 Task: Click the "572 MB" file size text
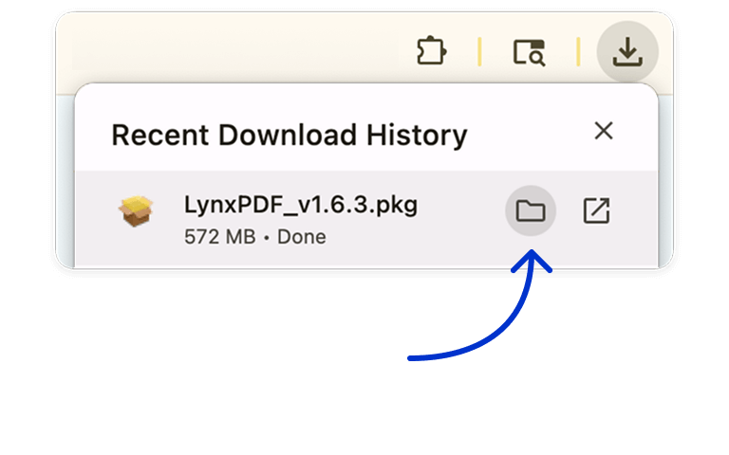click(219, 237)
